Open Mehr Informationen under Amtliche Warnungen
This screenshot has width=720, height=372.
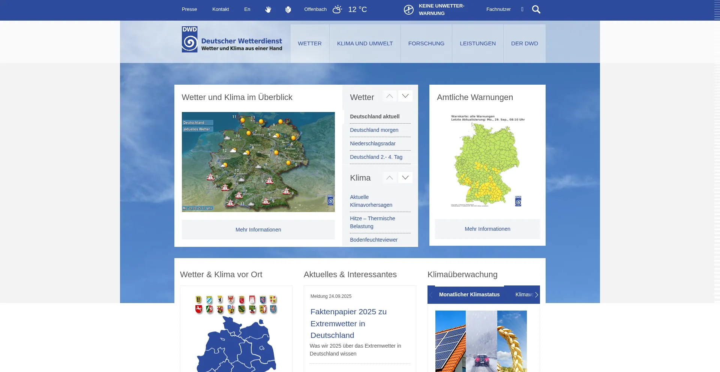click(487, 229)
